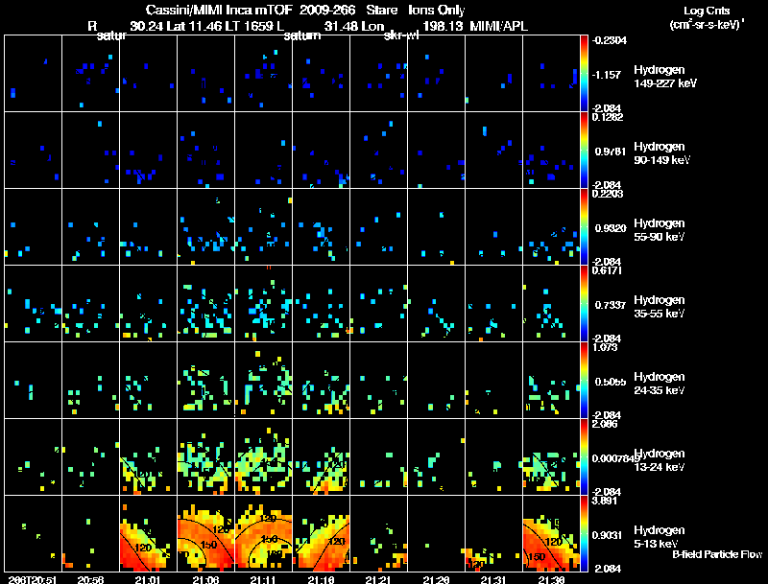The width and height of the screenshot is (768, 584).
Task: Click the colorbar beside Hydrogen 55-90 keV
Action: [584, 226]
